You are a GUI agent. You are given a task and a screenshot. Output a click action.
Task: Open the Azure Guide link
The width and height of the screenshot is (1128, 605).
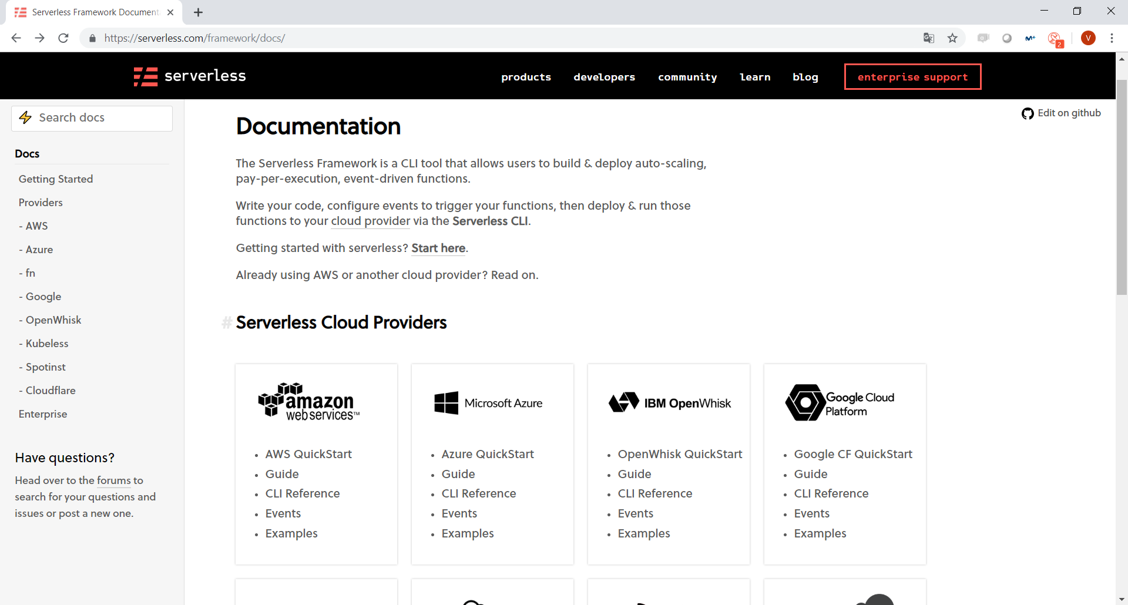[x=458, y=474]
